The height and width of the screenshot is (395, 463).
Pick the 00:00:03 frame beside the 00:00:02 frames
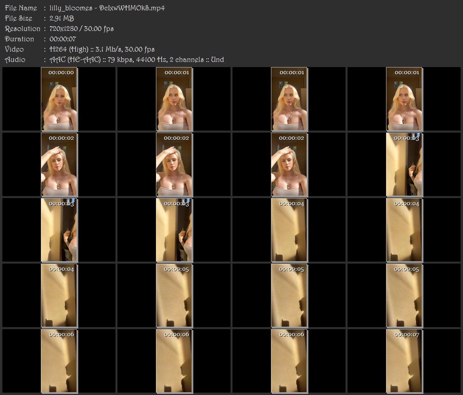coord(404,165)
